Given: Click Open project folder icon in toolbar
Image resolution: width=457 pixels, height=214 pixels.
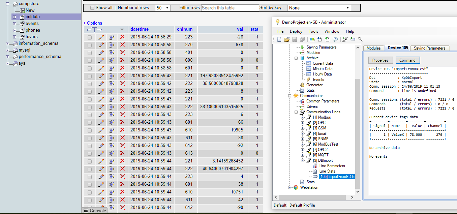Looking at the screenshot, I should pyautogui.click(x=287, y=39).
